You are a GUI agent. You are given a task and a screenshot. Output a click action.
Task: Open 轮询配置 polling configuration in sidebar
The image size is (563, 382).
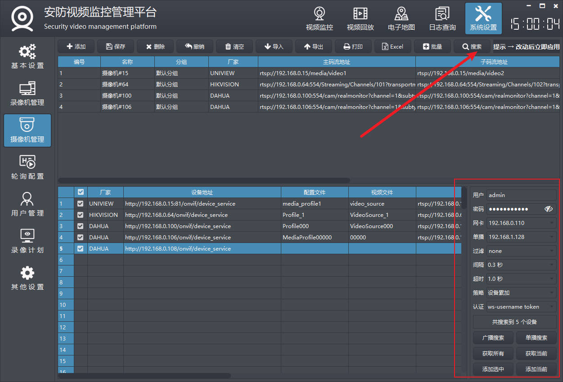tap(27, 167)
